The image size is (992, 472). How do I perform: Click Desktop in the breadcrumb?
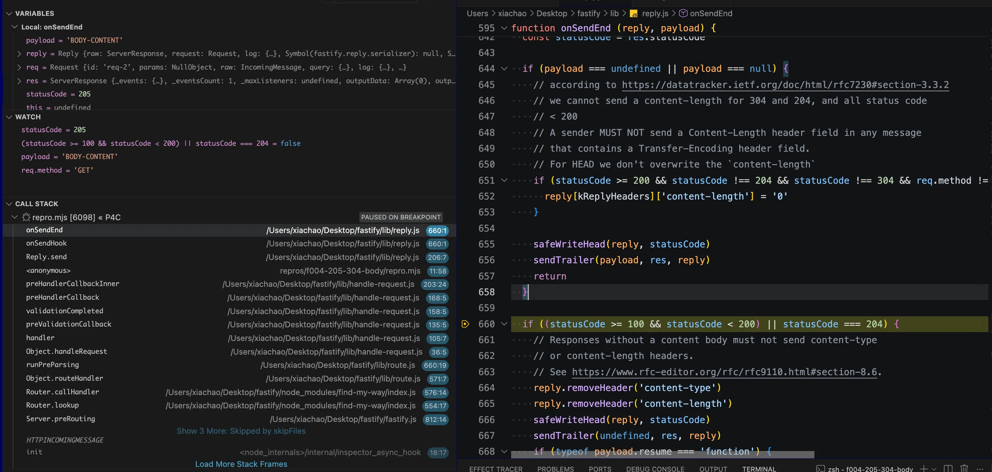(551, 14)
